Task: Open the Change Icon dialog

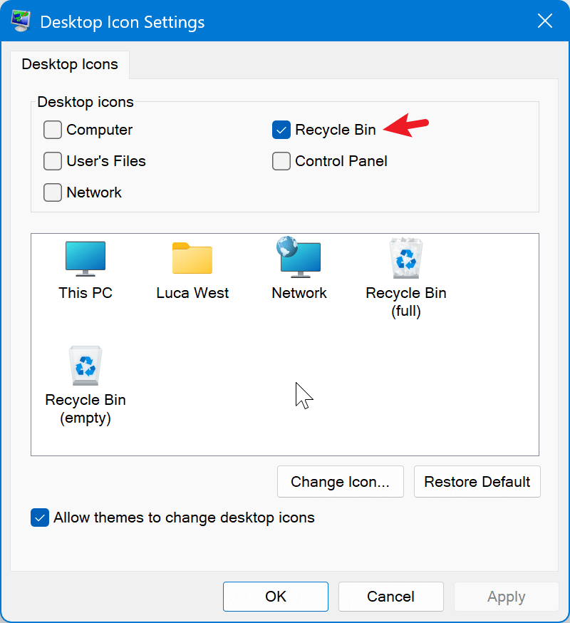Action: coord(340,481)
